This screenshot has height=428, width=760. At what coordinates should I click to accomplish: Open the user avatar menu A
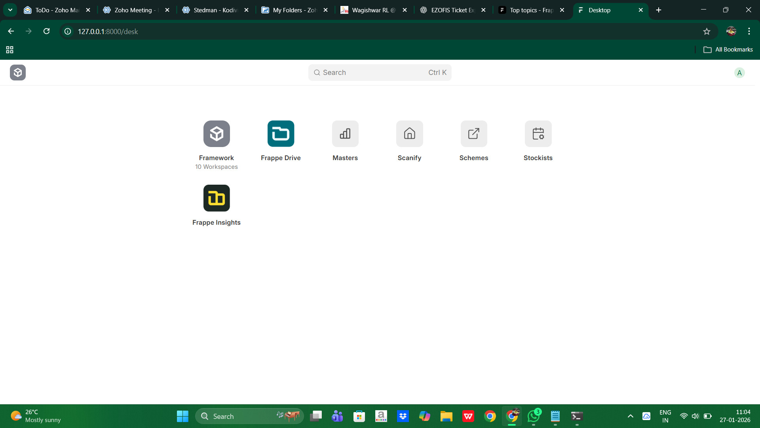pyautogui.click(x=739, y=73)
